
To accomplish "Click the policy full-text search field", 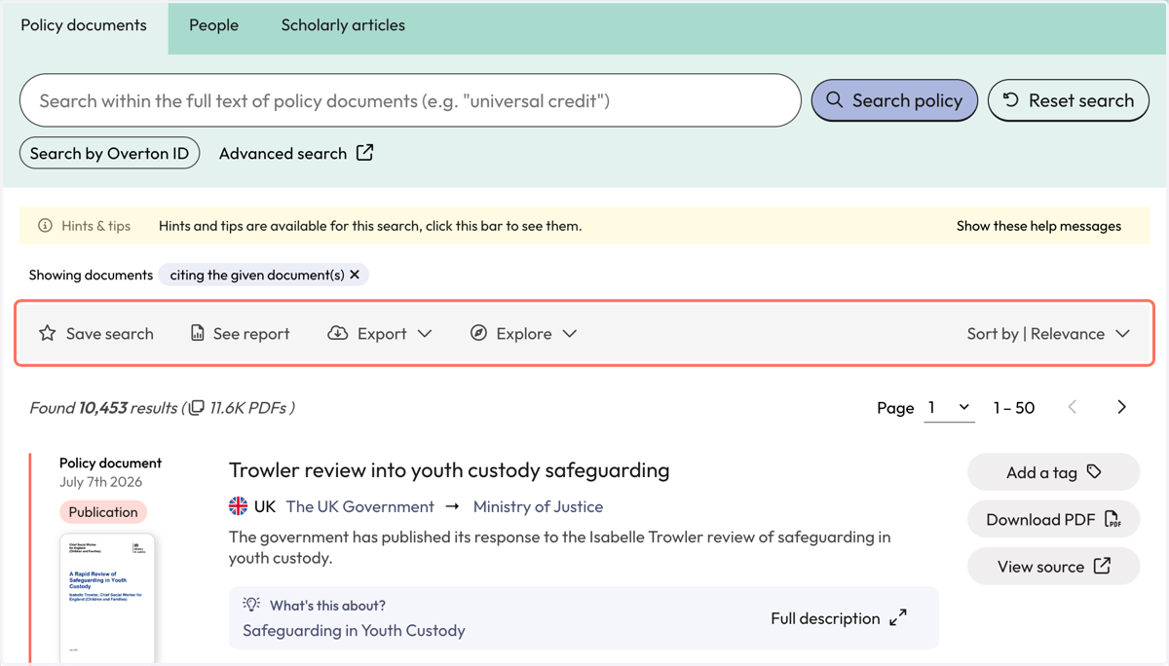I will coord(410,100).
